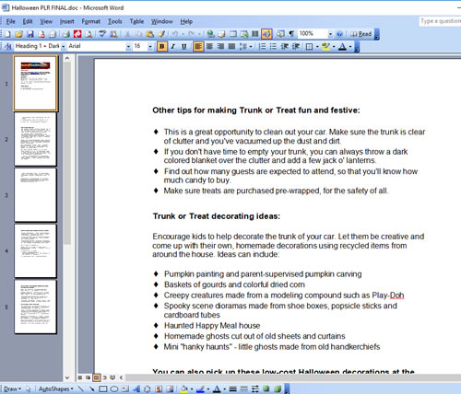The image size is (461, 394).
Task: Click the Numbering list icon
Action: click(262, 47)
